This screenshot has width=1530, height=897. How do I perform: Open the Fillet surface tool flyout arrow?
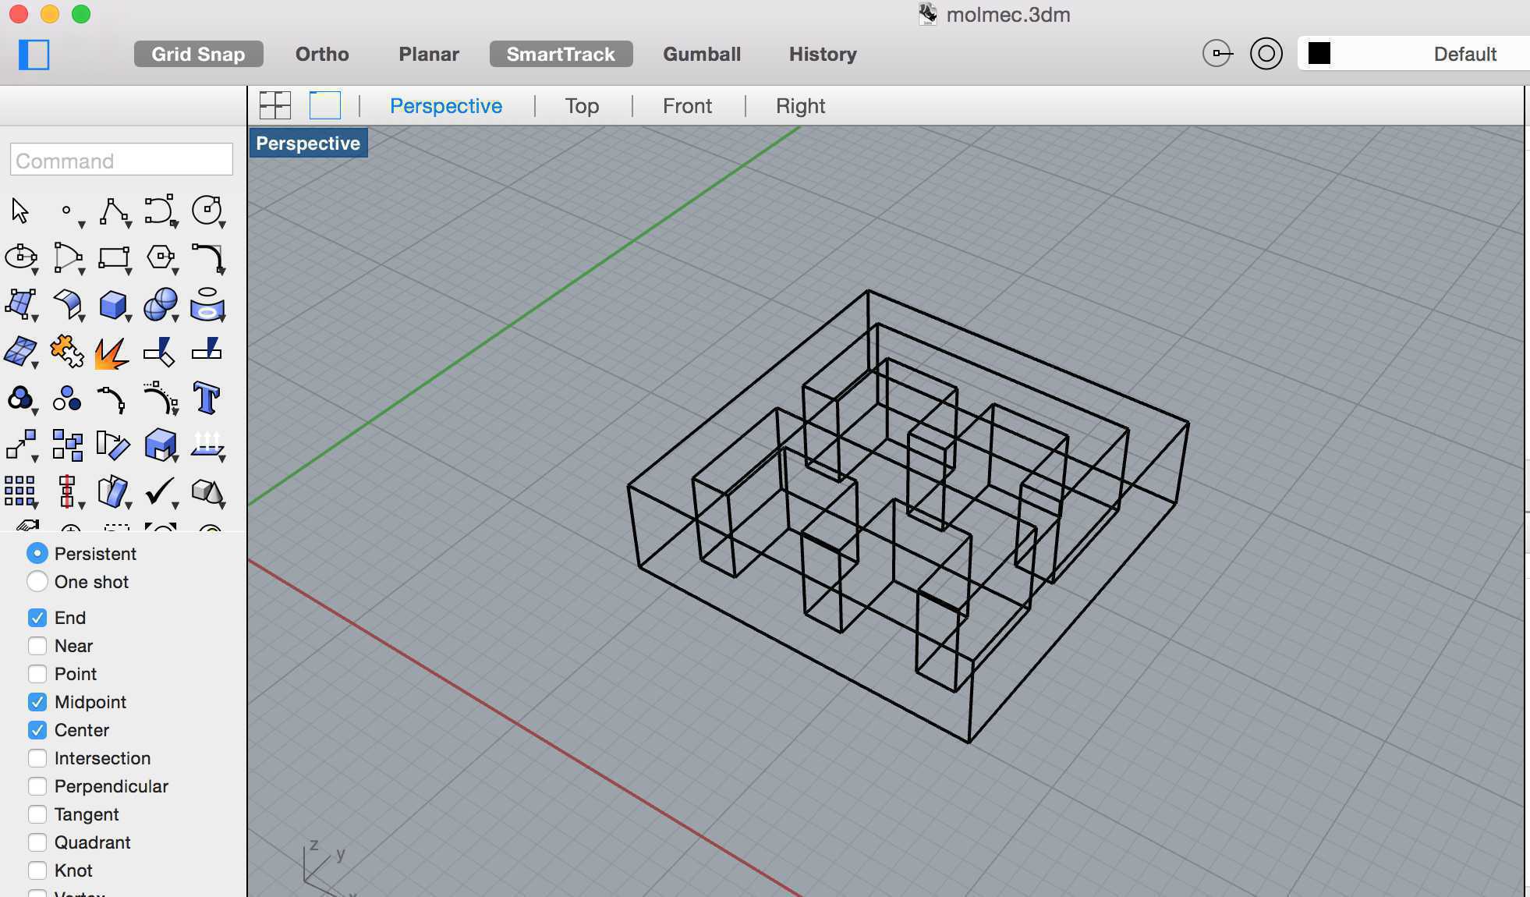[x=81, y=319]
